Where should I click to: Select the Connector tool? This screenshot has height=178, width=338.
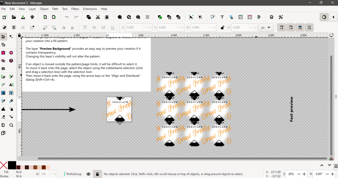coord(11,117)
